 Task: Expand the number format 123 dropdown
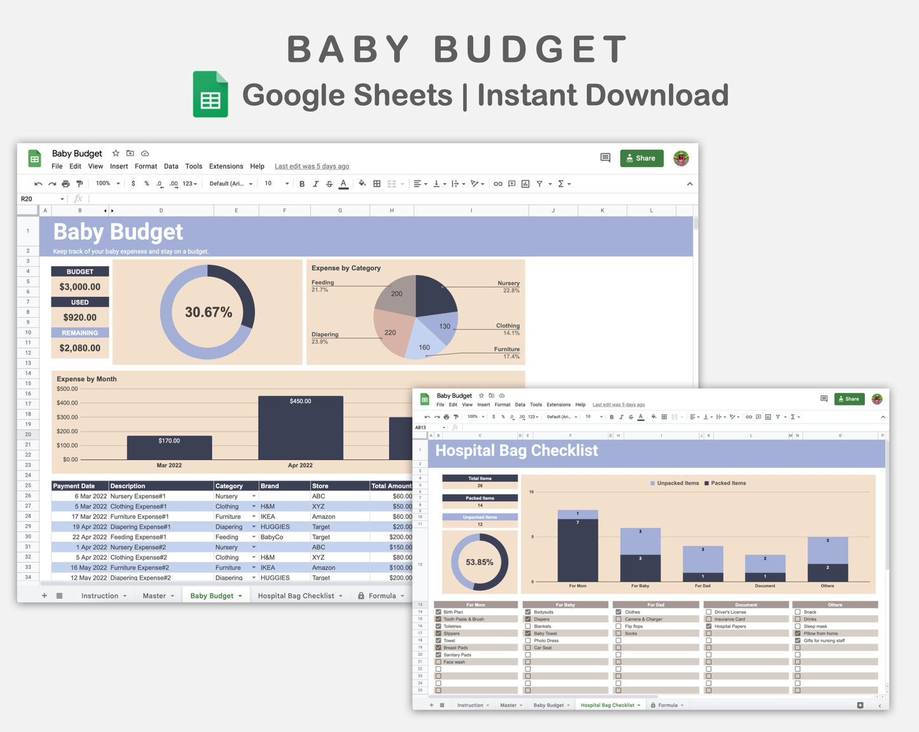[x=189, y=184]
